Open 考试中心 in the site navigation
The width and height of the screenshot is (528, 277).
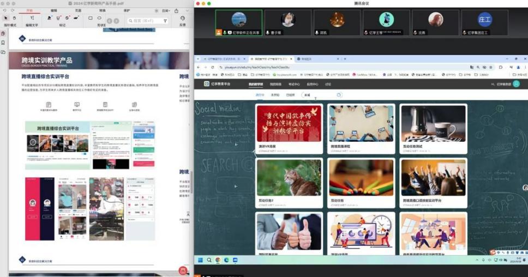tap(294, 84)
